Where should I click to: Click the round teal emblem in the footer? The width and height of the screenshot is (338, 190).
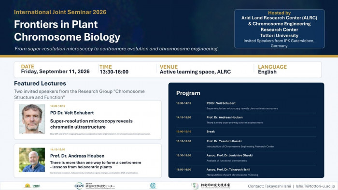153,186
